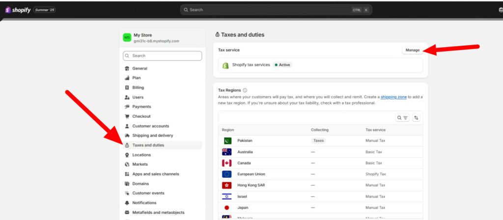Open Plan settings
Screen dimensions: 503x220
(162, 78)
